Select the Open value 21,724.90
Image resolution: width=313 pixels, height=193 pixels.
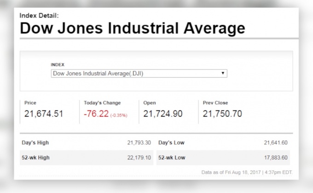163,114
